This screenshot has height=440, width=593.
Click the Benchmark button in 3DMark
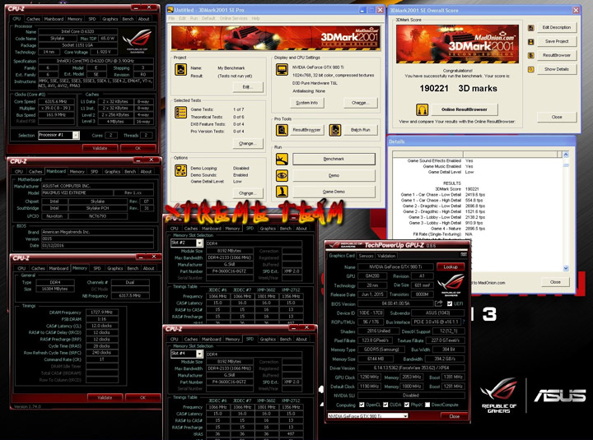pyautogui.click(x=334, y=159)
